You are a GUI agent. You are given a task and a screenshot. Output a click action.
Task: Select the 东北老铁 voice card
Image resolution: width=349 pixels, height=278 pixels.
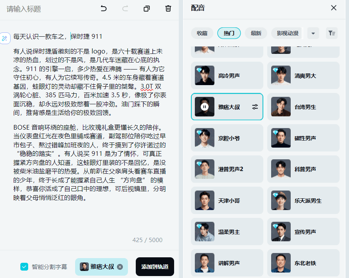pos(303,263)
